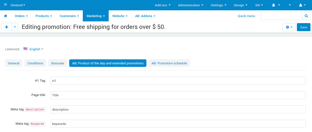
Task: Click the H1 Tag input field
Action: coord(178,81)
